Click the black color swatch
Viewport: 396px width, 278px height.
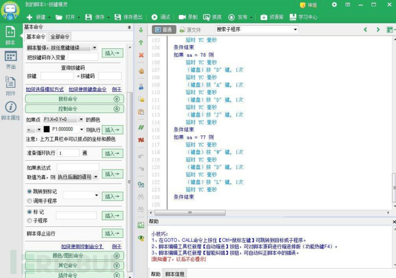(x=46, y=129)
